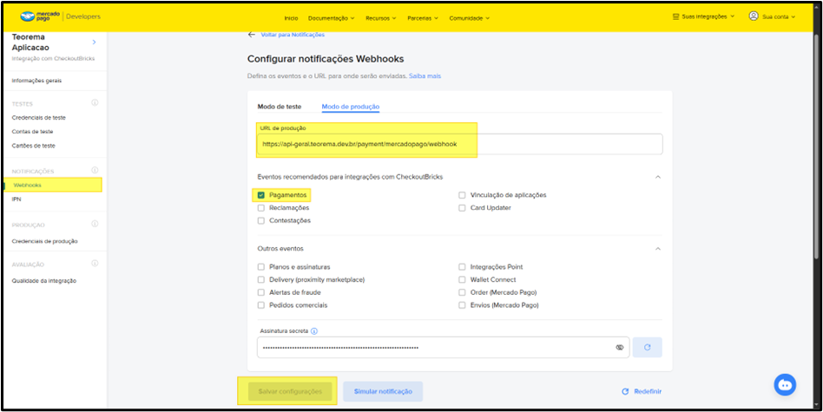Screen dimensions: 823x412
Task: Uncheck the Pagamentos checkbox
Action: [260, 195]
